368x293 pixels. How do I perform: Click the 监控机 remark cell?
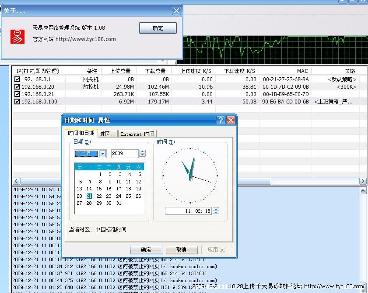91,87
